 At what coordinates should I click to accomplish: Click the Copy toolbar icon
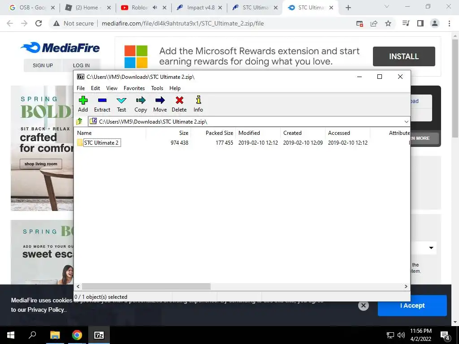(x=141, y=104)
